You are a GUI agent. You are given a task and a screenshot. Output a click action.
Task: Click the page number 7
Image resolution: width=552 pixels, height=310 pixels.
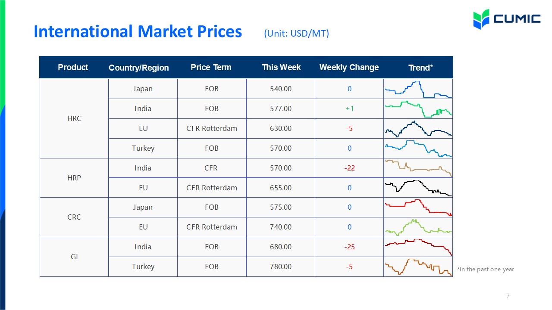pyautogui.click(x=508, y=296)
